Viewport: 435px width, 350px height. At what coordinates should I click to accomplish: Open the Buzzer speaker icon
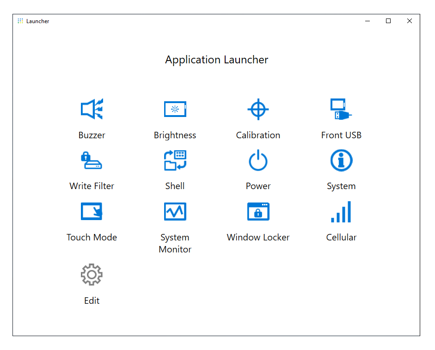tap(92, 109)
